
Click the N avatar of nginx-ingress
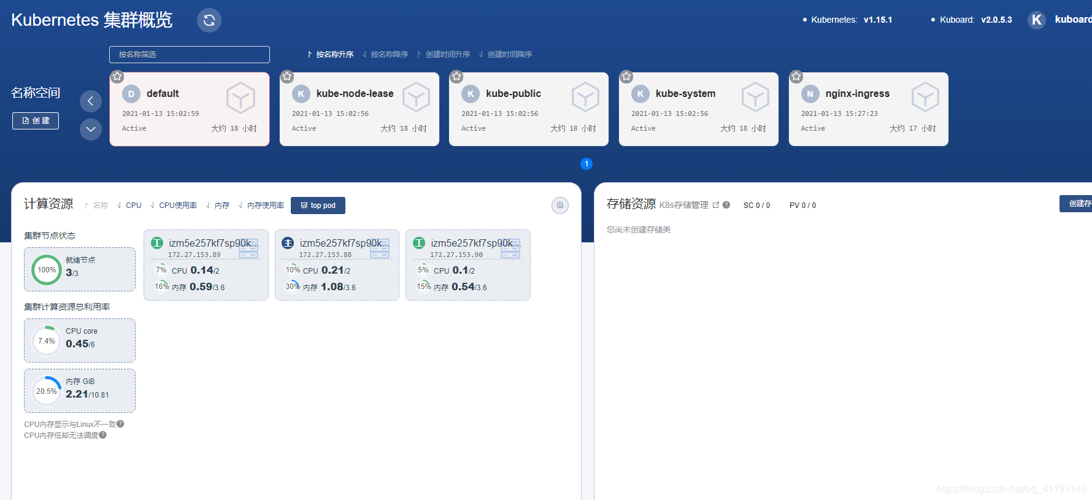810,94
